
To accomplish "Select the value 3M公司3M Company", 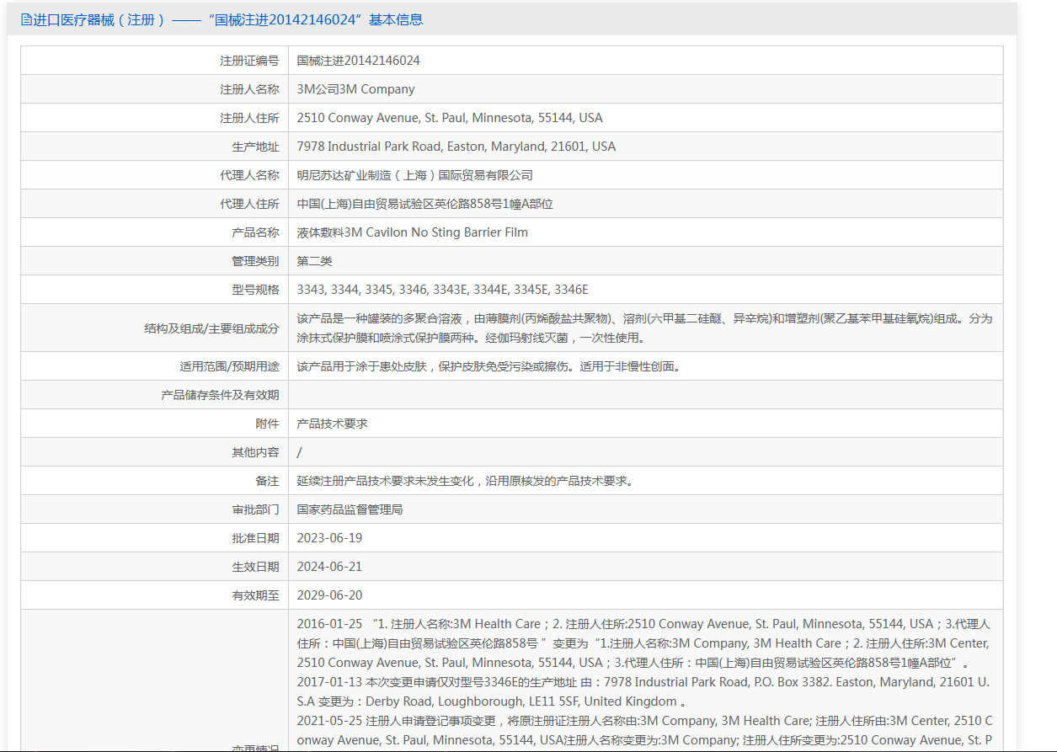I will (356, 89).
